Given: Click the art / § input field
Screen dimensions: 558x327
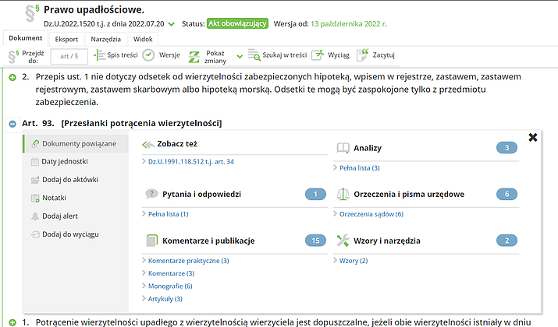Looking at the screenshot, I should pos(69,56).
